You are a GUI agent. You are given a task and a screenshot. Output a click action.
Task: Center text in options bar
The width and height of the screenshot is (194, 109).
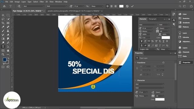(x=112, y=6)
